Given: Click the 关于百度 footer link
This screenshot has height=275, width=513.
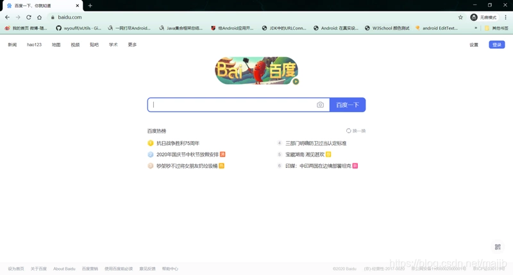Looking at the screenshot, I should [x=38, y=269].
